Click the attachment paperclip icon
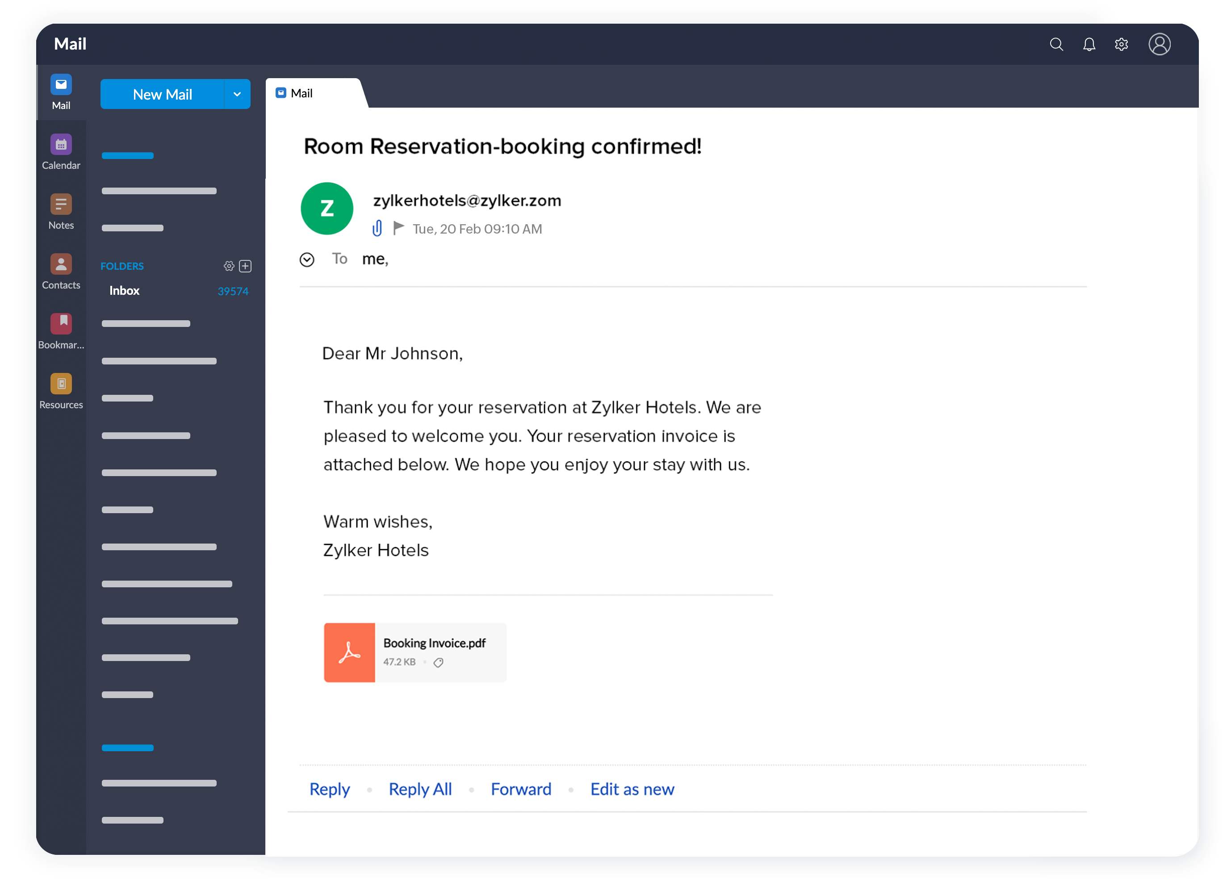1223x887 pixels. click(x=377, y=228)
